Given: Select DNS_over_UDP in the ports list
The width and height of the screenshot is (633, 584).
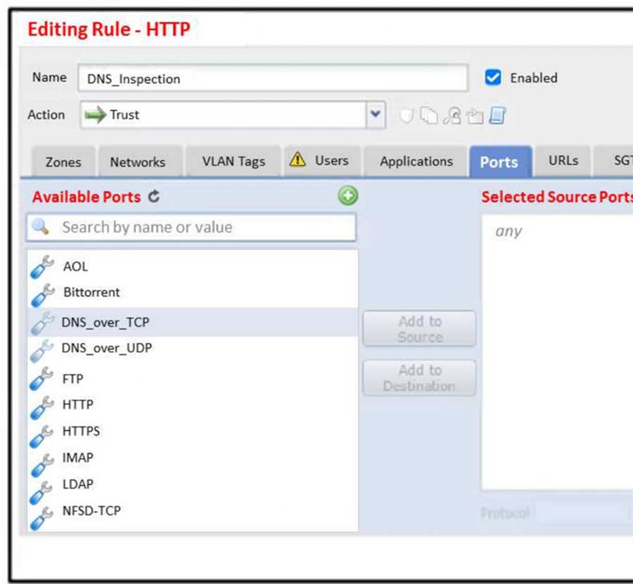Looking at the screenshot, I should 106,348.
